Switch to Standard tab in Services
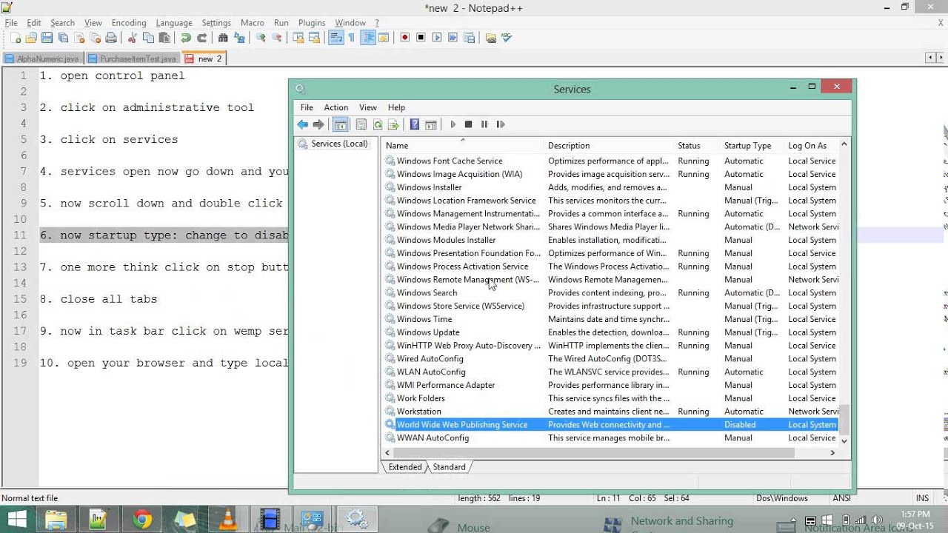The image size is (948, 533). pyautogui.click(x=449, y=467)
